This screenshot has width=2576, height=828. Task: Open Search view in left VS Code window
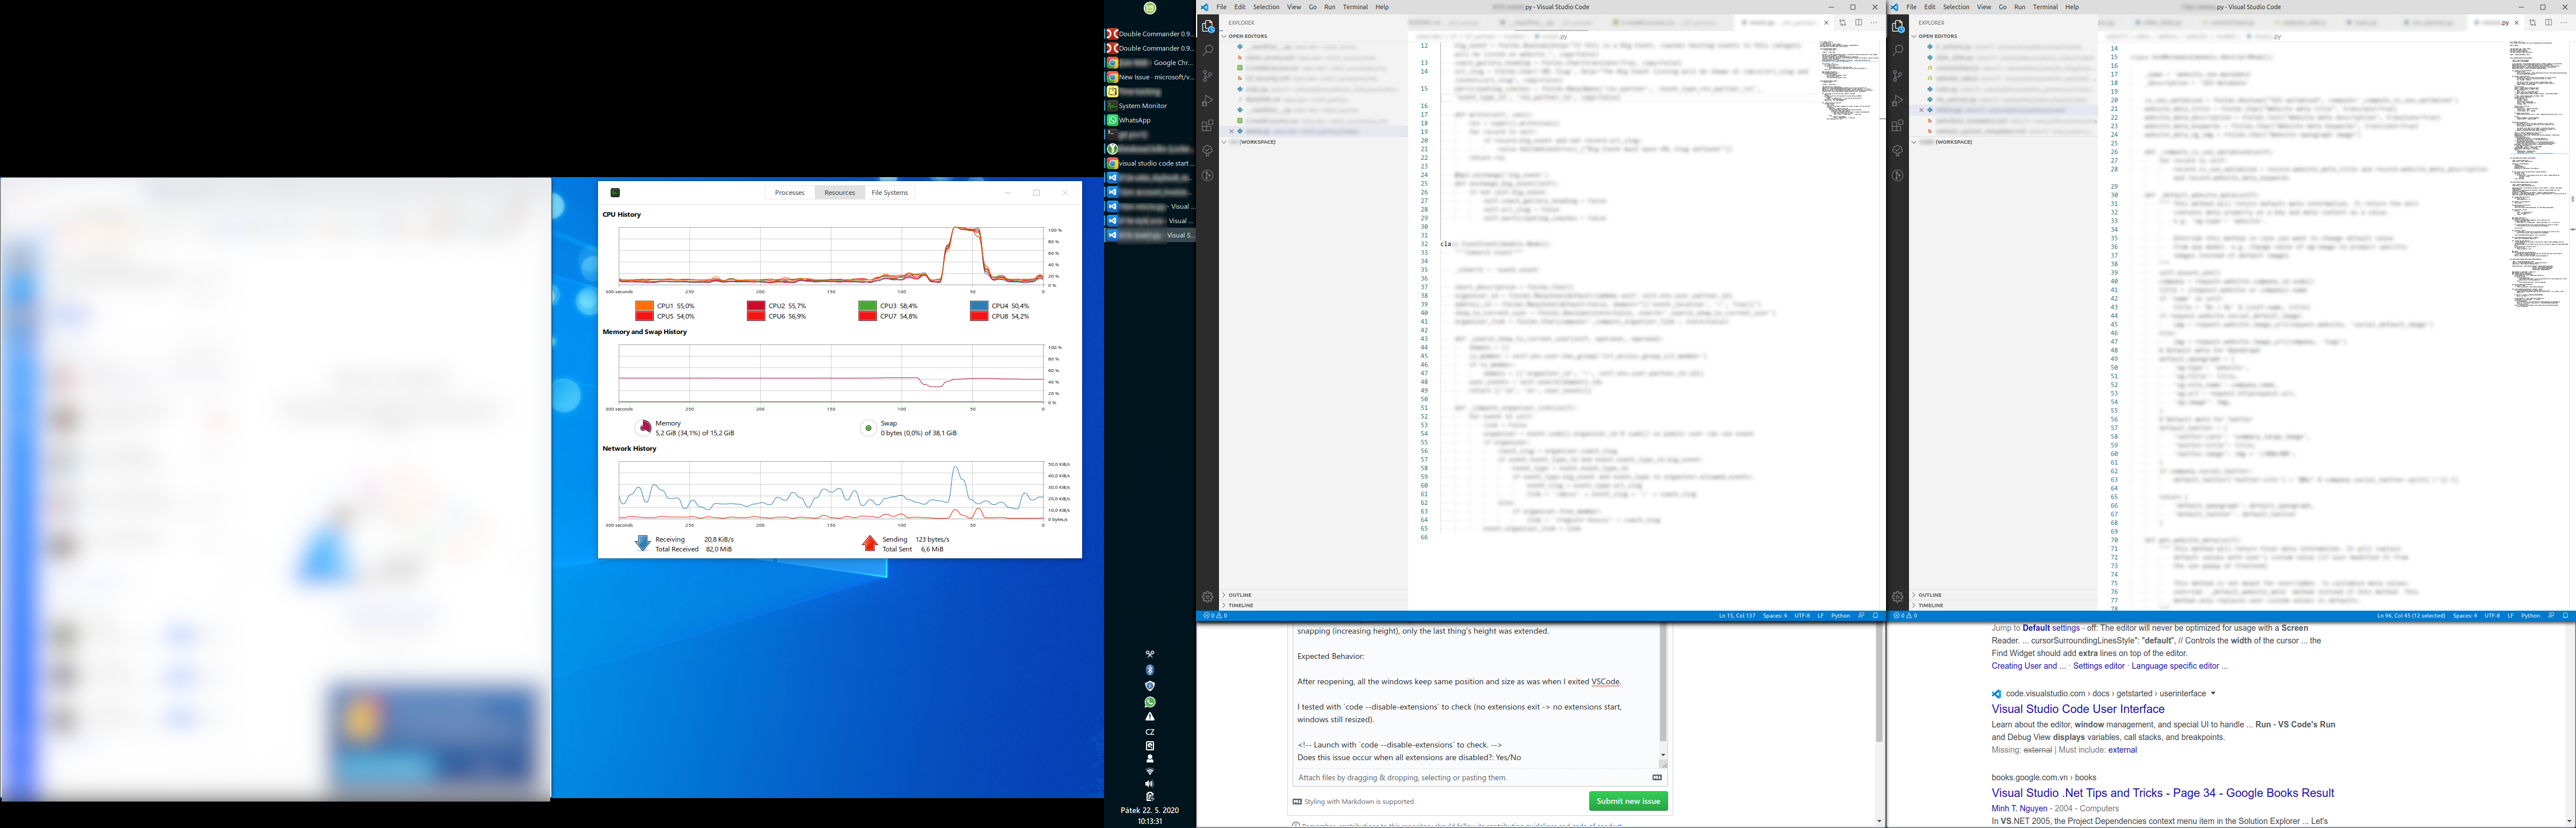click(1208, 51)
